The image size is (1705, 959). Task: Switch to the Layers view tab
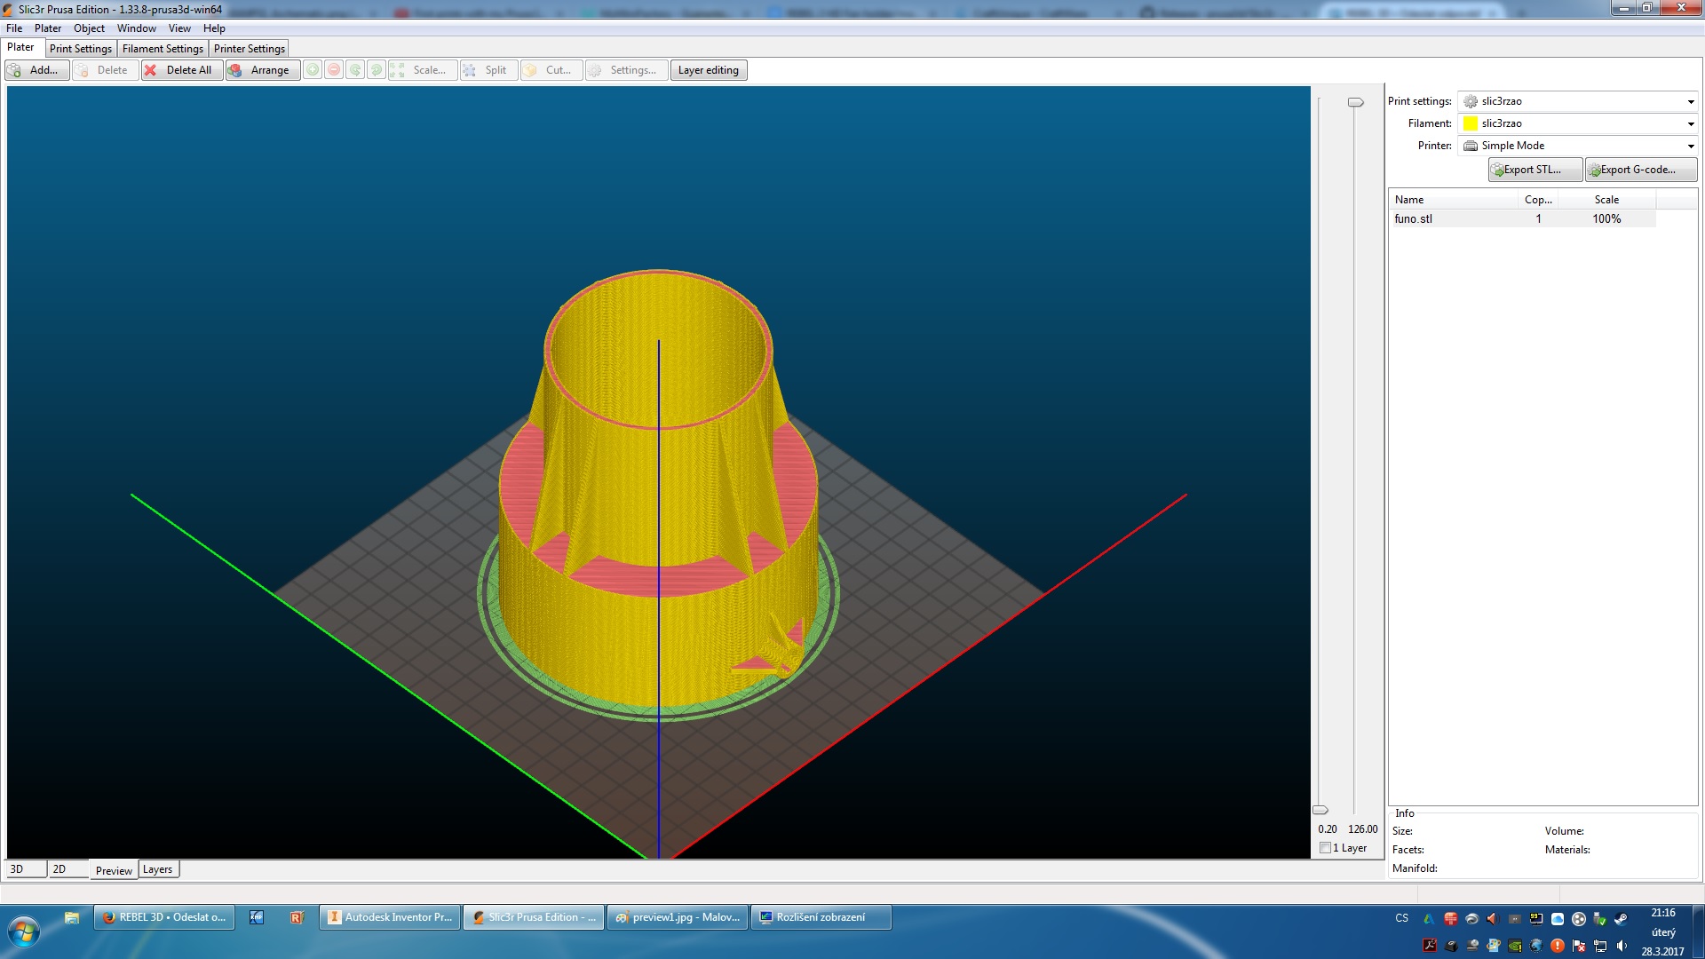pos(157,869)
